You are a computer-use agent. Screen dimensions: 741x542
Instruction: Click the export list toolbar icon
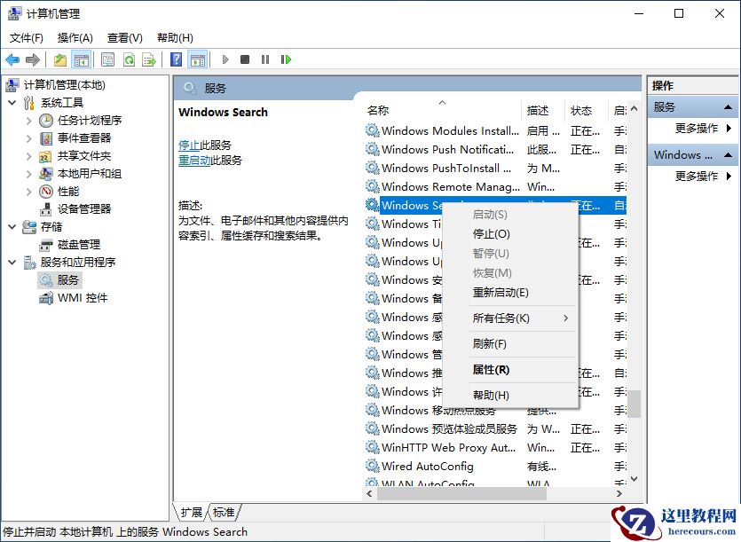tap(150, 59)
